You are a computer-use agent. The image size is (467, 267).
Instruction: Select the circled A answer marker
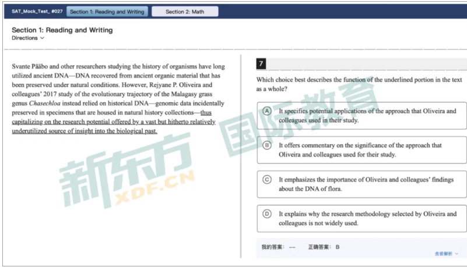coord(267,111)
